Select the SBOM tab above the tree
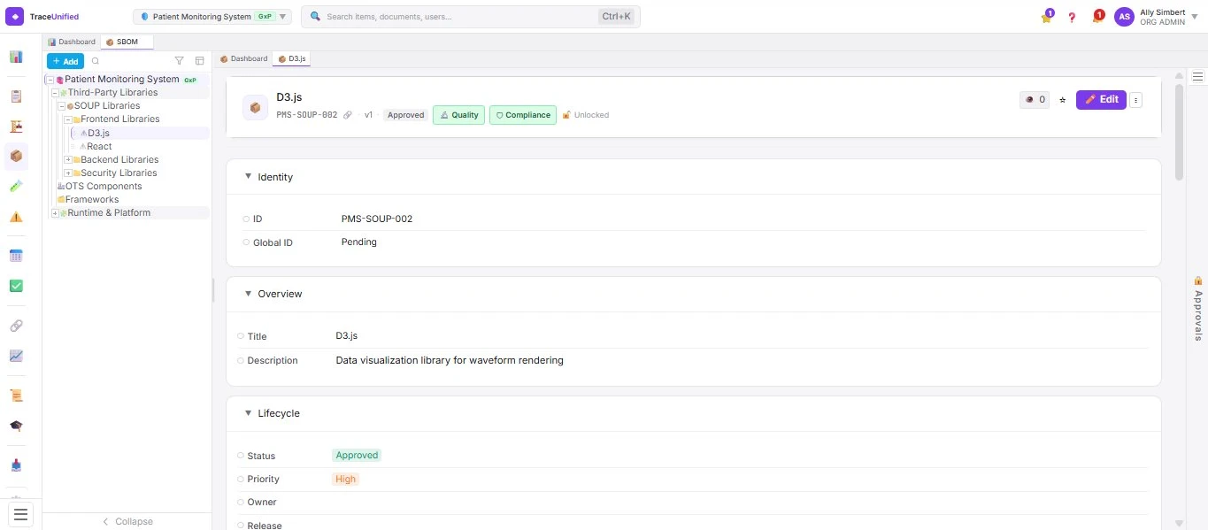 (127, 42)
